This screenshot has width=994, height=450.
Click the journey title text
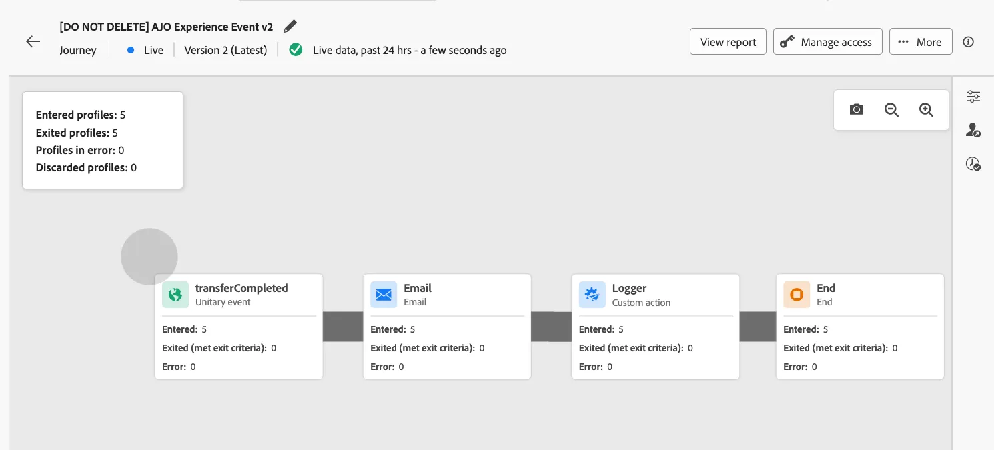pos(166,27)
